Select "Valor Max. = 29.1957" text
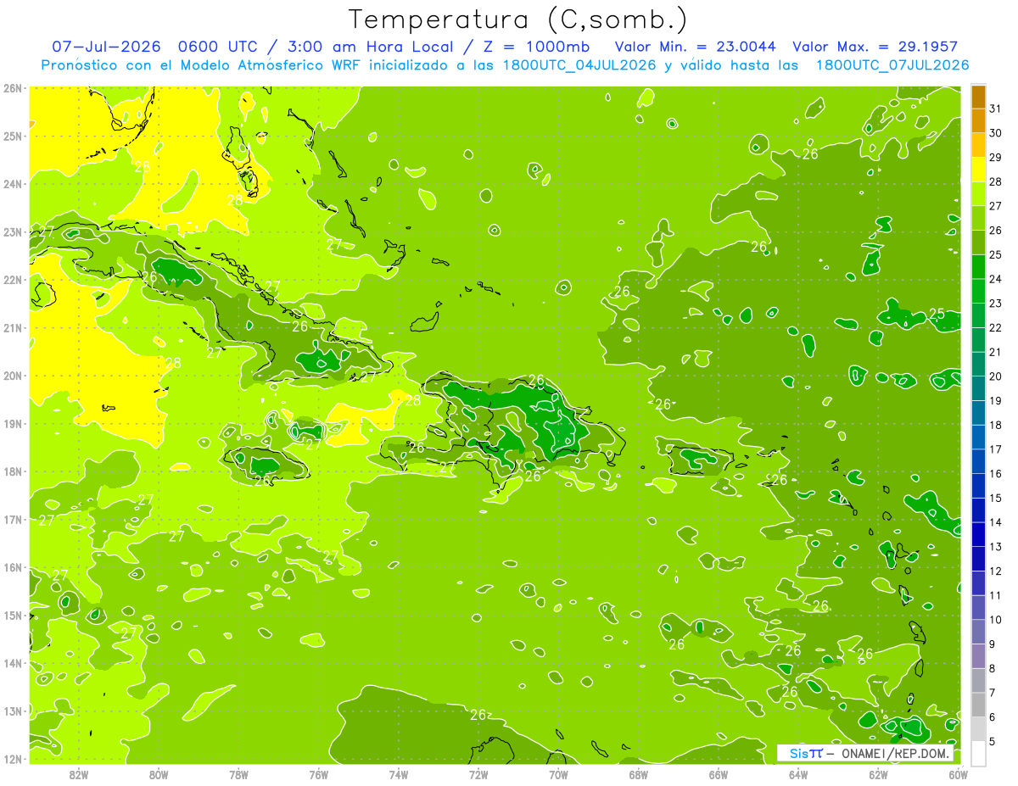 875,47
